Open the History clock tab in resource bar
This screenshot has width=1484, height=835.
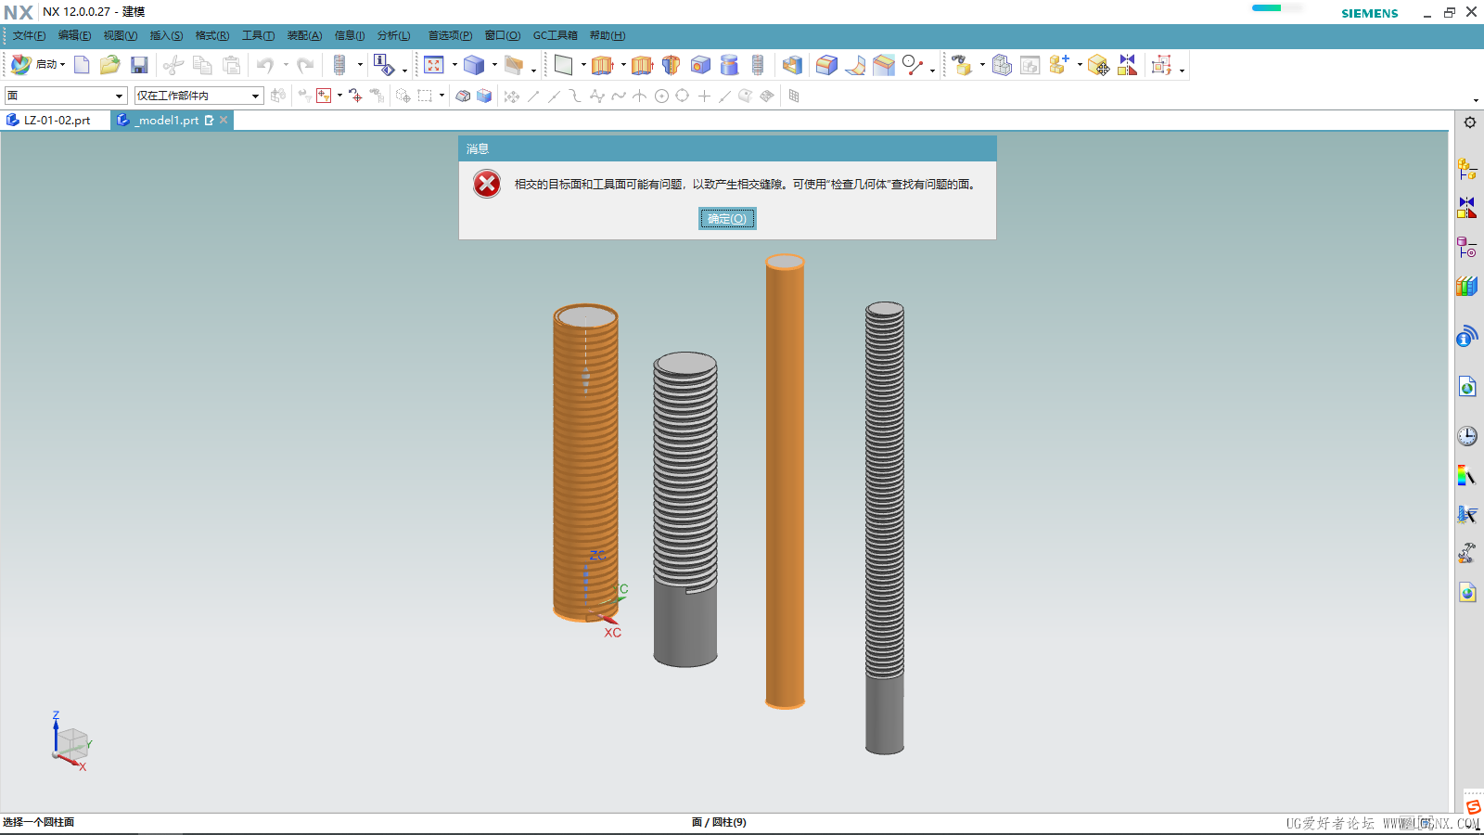coord(1467,436)
